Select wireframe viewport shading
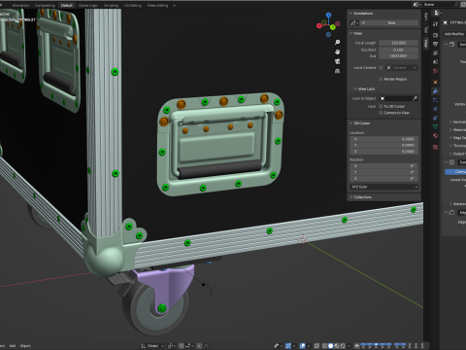466x350 pixels. click(324, 346)
